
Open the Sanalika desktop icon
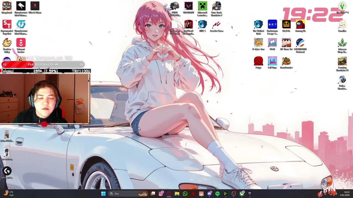coord(342,24)
